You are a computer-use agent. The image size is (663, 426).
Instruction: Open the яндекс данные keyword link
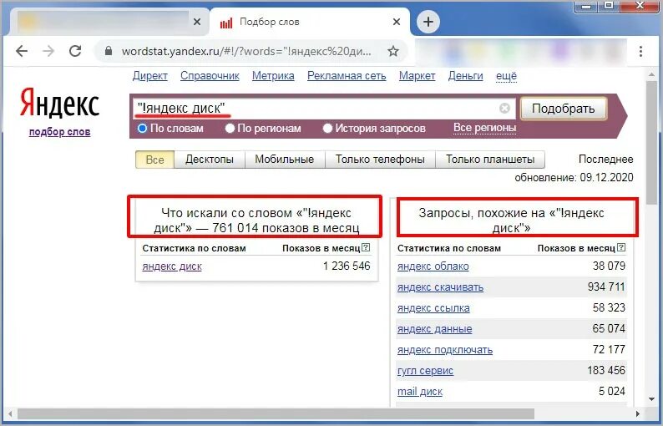point(435,329)
